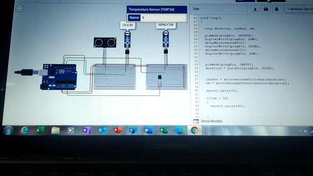The height and width of the screenshot is (176, 313).
Task: Click code line 'servo1.write(0);'
Action: click(x=222, y=90)
